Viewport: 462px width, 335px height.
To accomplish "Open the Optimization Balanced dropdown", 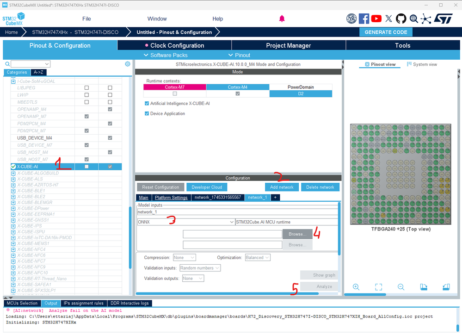I will tap(258, 258).
